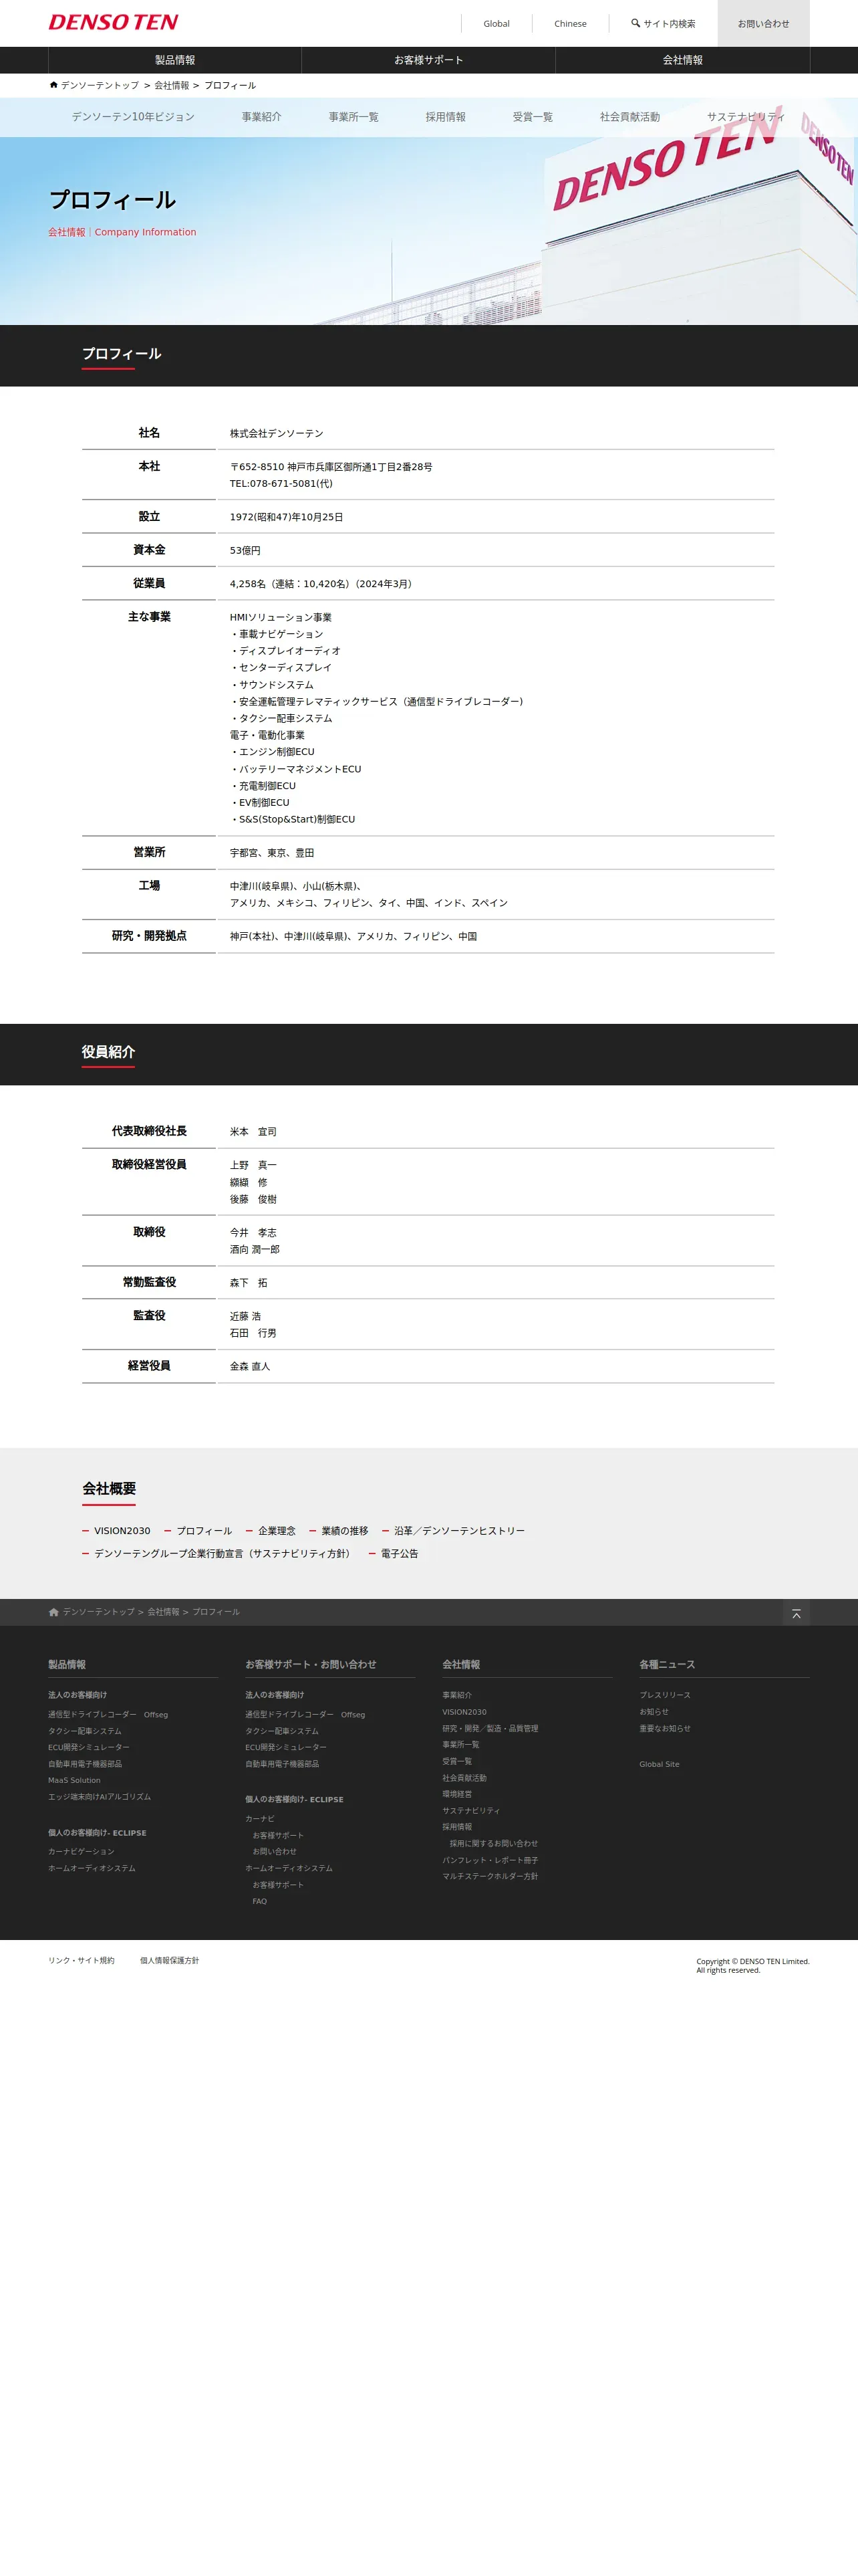Open パンフレット・レポート冊子 footer link
This screenshot has width=858, height=2576.
(490, 1860)
